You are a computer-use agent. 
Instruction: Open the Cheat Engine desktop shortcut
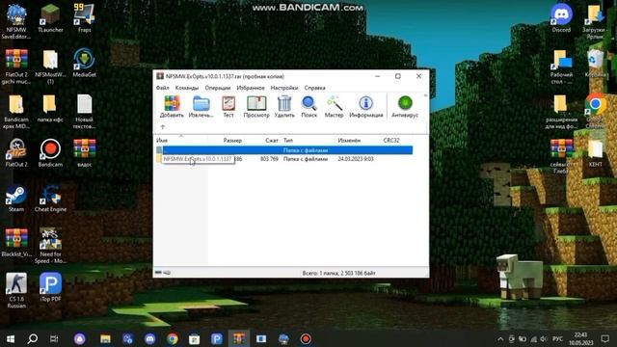50,198
